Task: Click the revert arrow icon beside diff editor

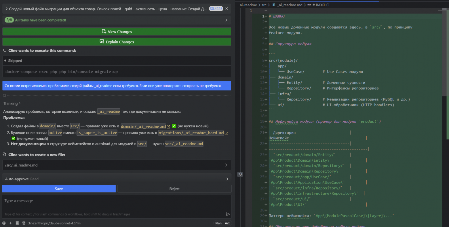Action: pyautogui.click(x=240, y=174)
